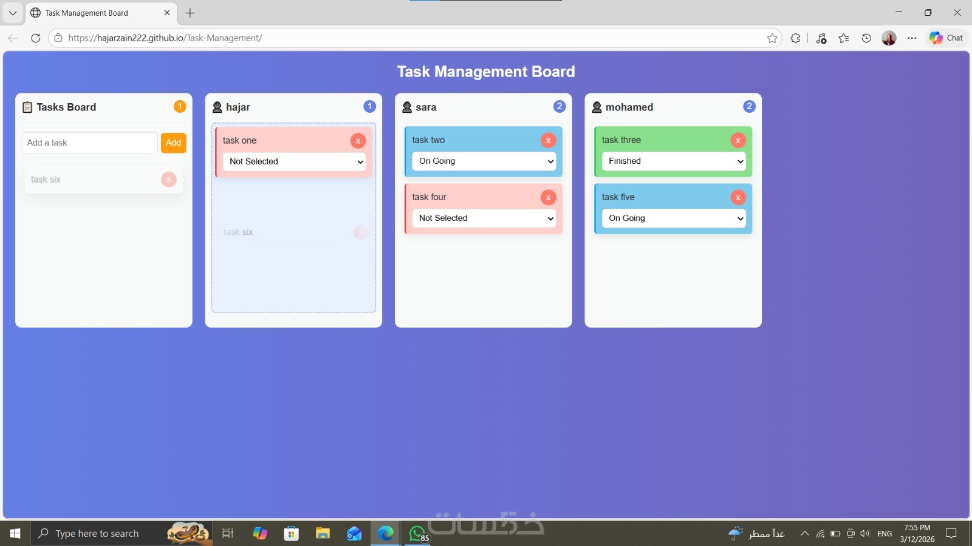
Task: Focus the Add a task input
Action: click(x=90, y=143)
